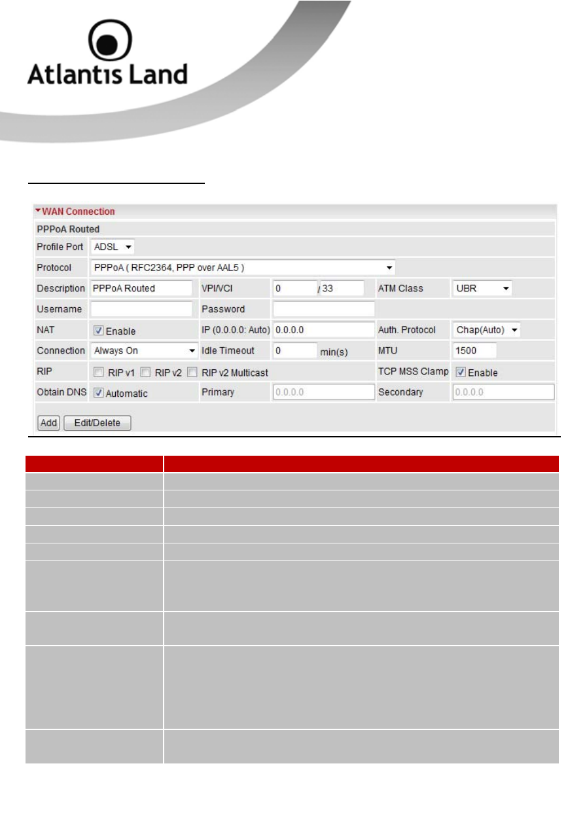Open the Connection Always On dropdown
585x825 pixels.
pos(145,350)
